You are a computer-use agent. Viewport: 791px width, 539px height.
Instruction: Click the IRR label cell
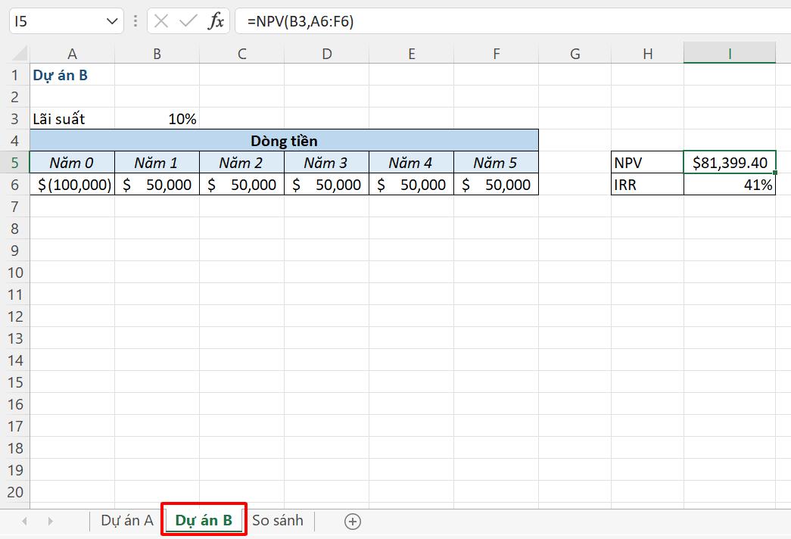pyautogui.click(x=647, y=185)
